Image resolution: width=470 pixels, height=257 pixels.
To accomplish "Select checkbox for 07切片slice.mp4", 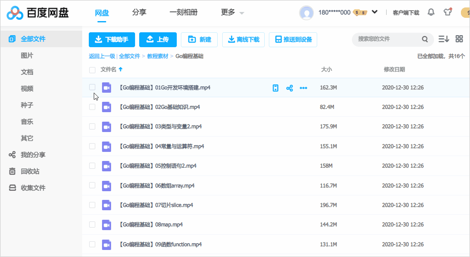I will point(92,205).
